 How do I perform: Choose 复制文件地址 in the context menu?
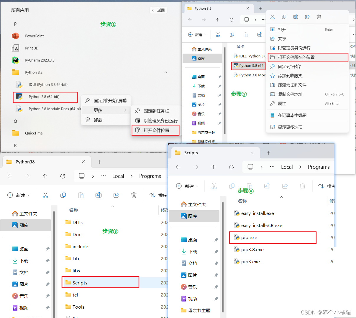308,94
